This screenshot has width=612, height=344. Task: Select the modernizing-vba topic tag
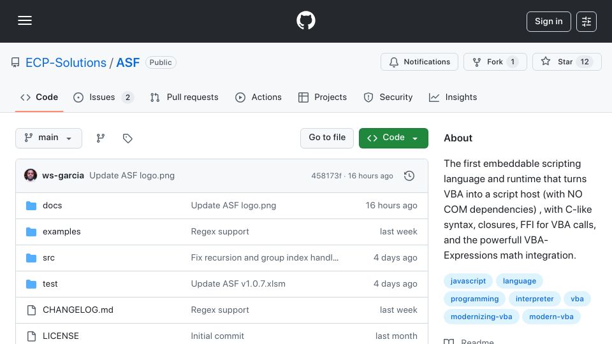481,317
